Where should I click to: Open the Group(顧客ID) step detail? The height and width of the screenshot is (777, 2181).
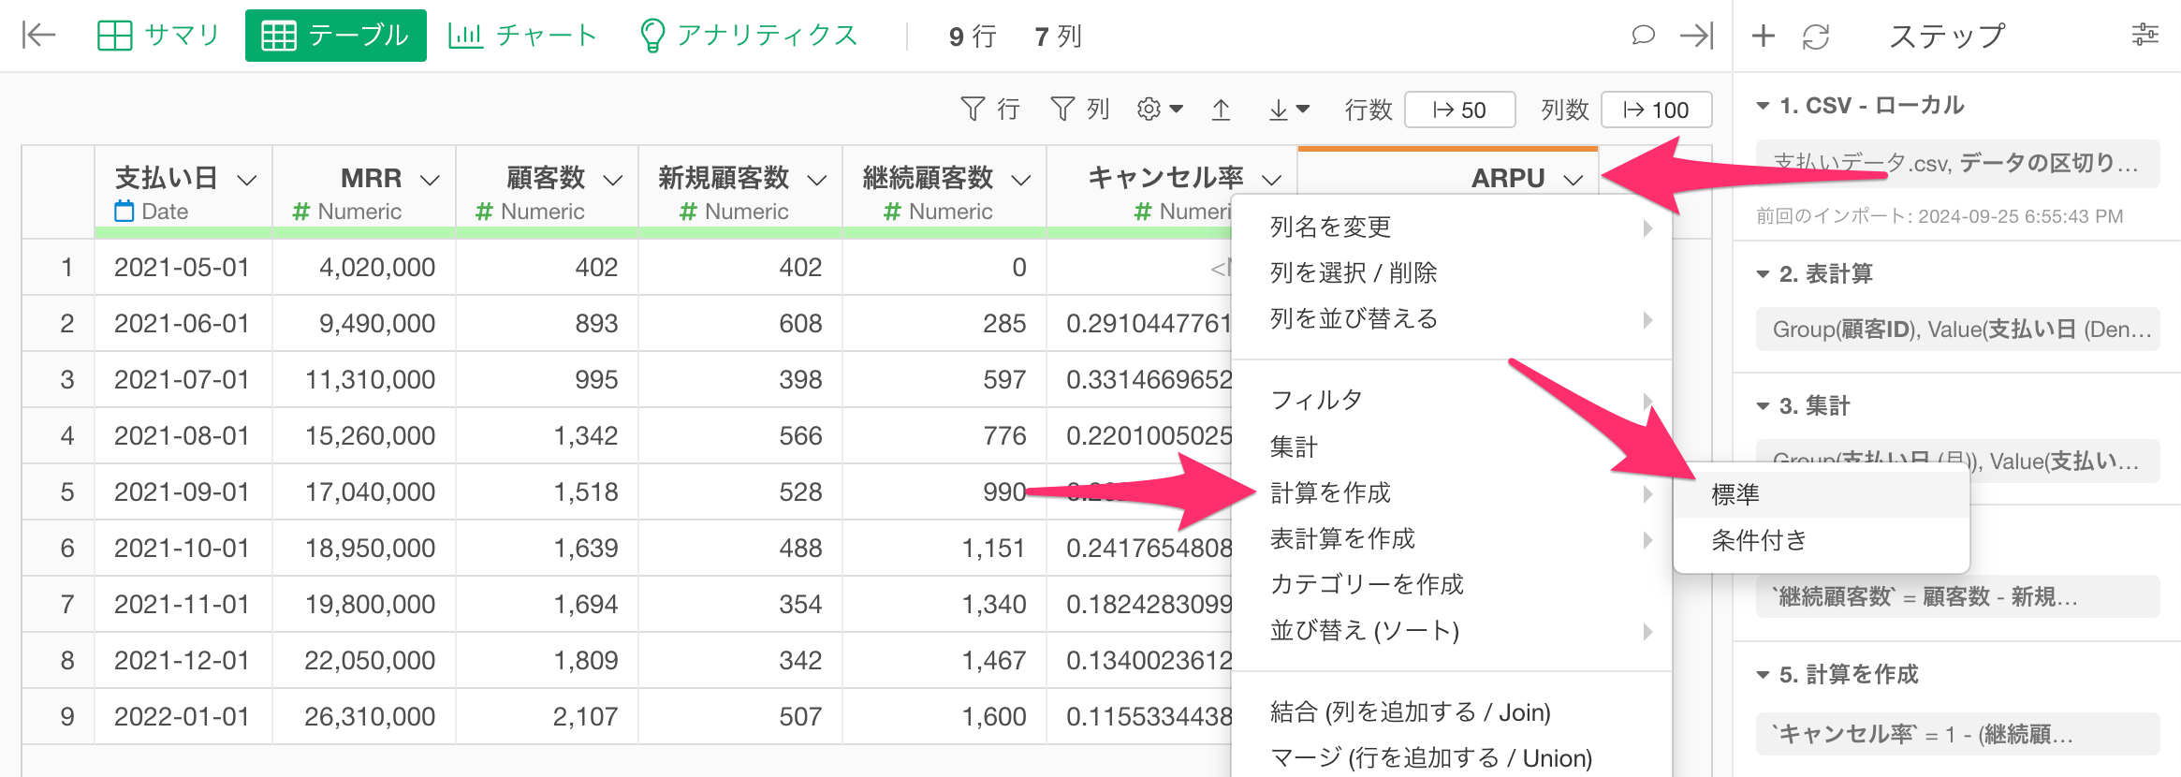click(1957, 330)
